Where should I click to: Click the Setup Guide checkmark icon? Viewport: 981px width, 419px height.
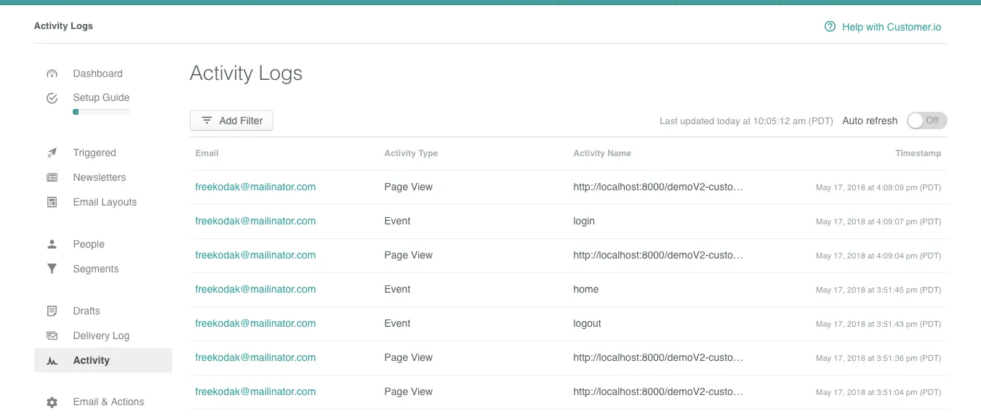(x=52, y=98)
